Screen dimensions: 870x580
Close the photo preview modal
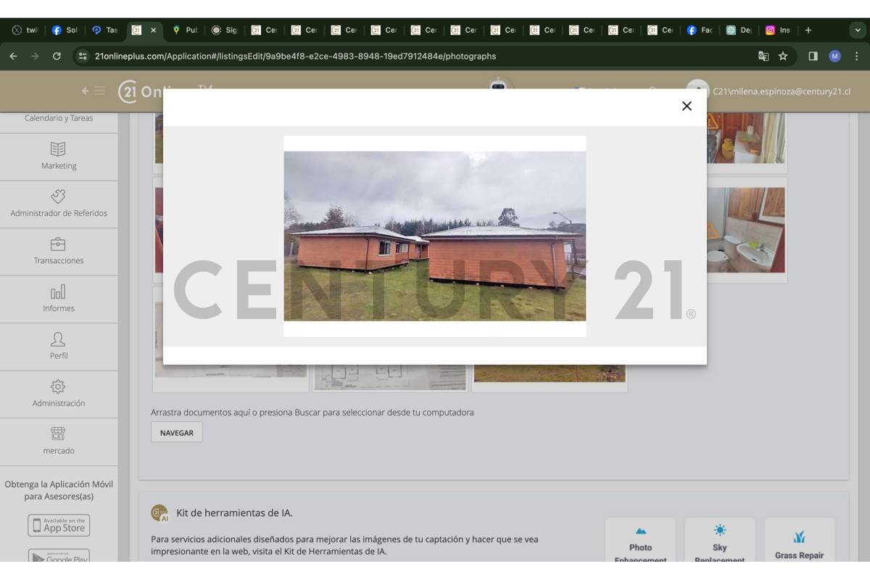point(687,106)
